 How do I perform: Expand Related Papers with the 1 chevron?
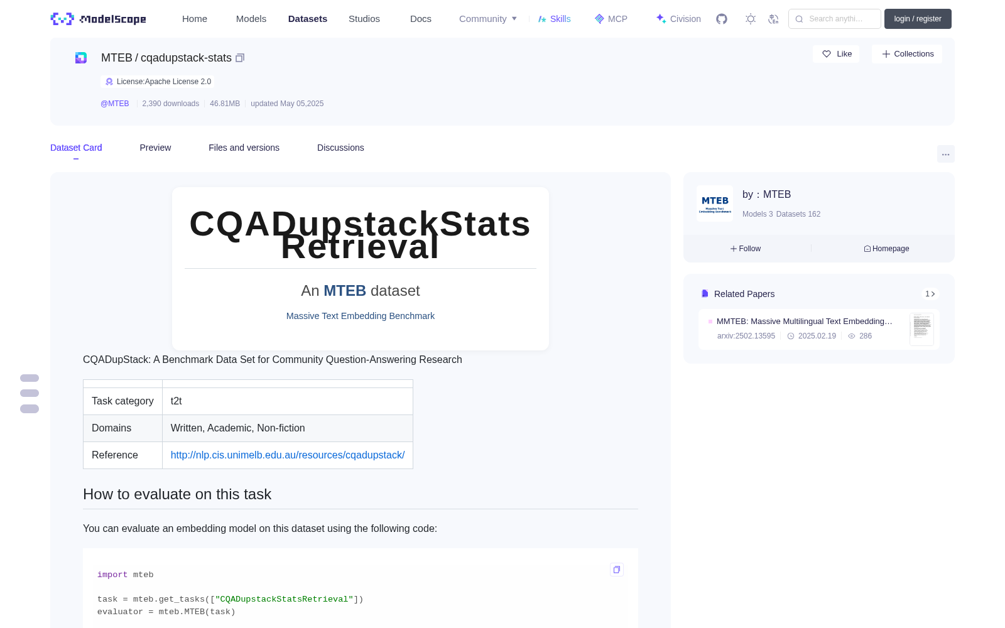[x=930, y=294]
